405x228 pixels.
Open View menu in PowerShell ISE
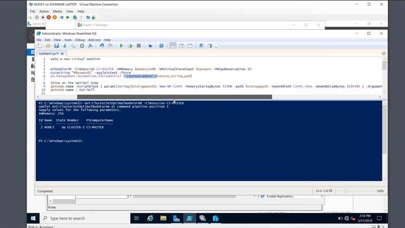57,40
